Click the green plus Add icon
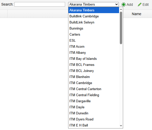 point(124,5)
